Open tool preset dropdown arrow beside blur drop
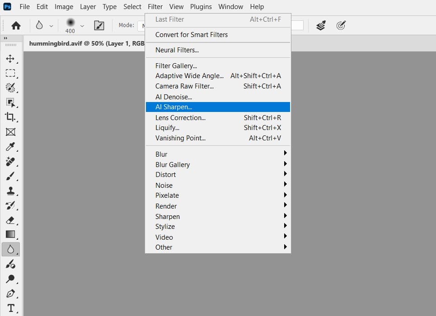 point(51,26)
